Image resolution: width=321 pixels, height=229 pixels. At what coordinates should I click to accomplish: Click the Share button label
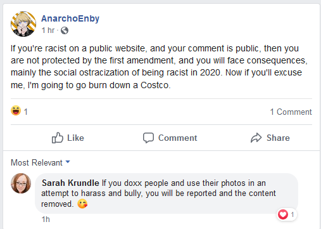tap(278, 138)
